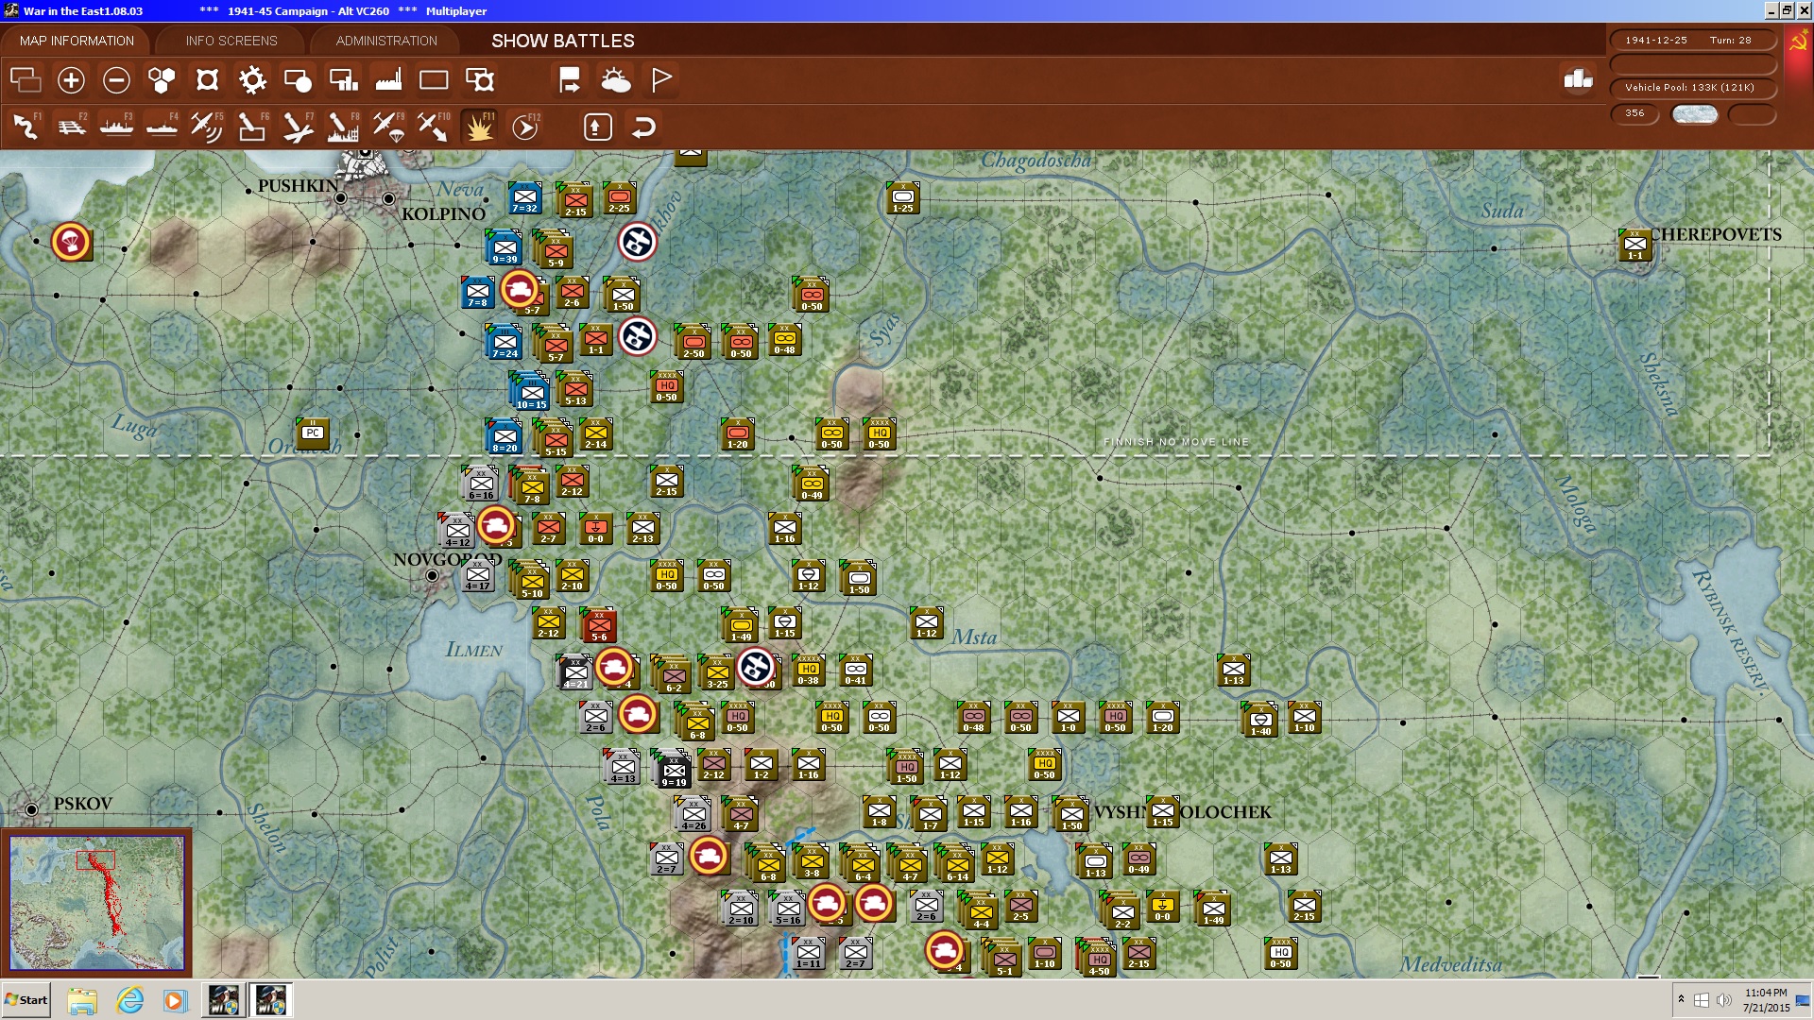Click the end turn F12 icon

525,127
